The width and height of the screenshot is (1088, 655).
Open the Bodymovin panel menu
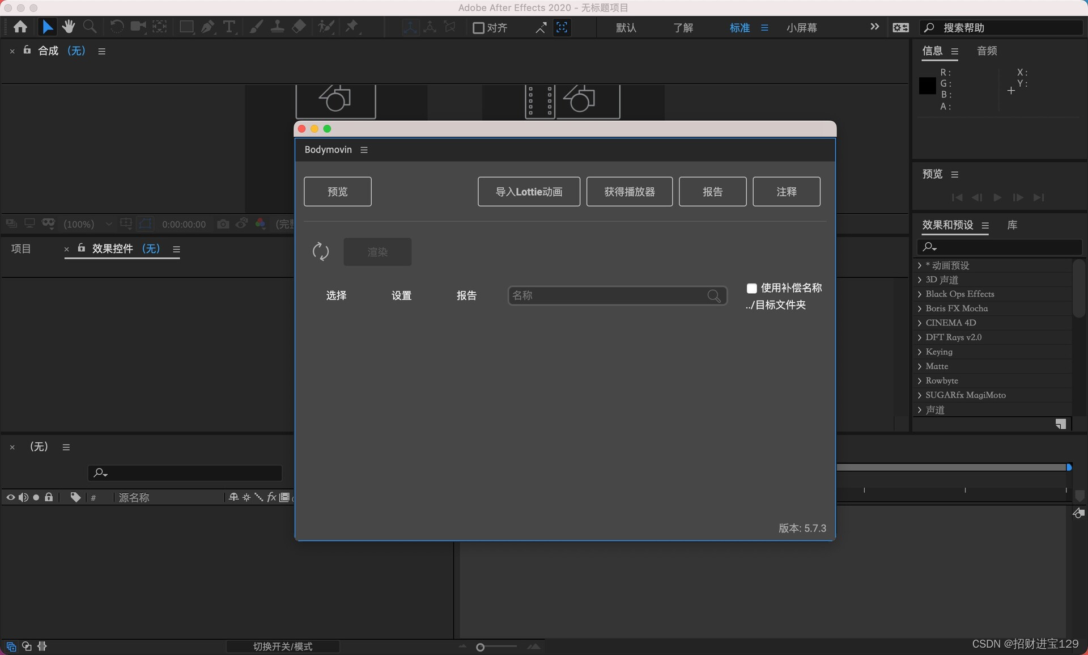pyautogui.click(x=364, y=150)
